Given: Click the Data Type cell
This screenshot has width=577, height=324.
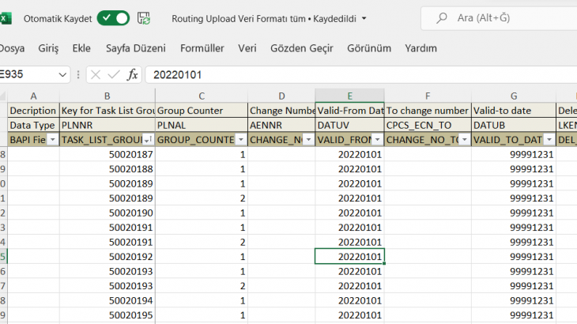Looking at the screenshot, I should (x=33, y=126).
